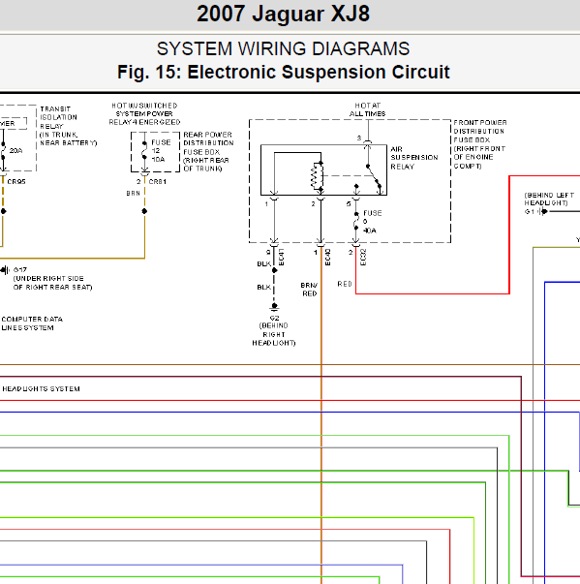Click the G17 ground symbol
580x584 pixels.
5,270
